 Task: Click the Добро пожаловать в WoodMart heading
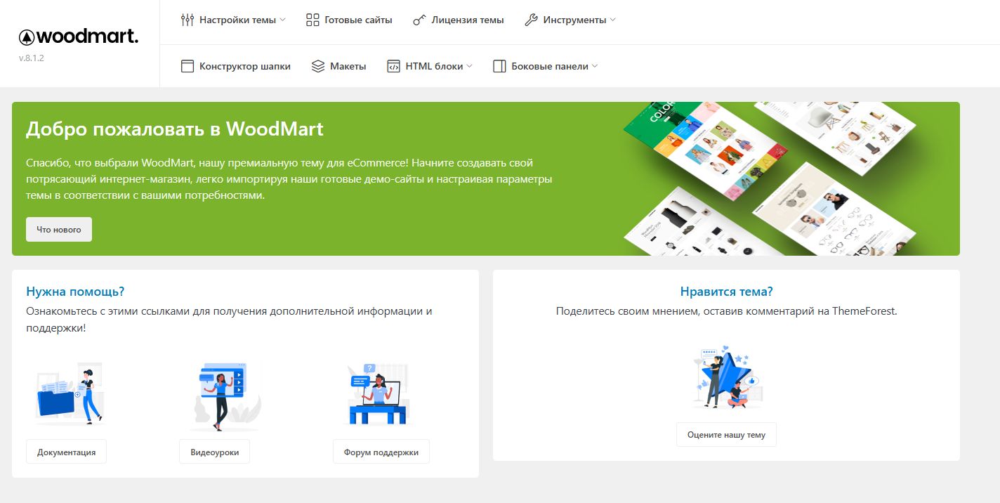(x=175, y=129)
